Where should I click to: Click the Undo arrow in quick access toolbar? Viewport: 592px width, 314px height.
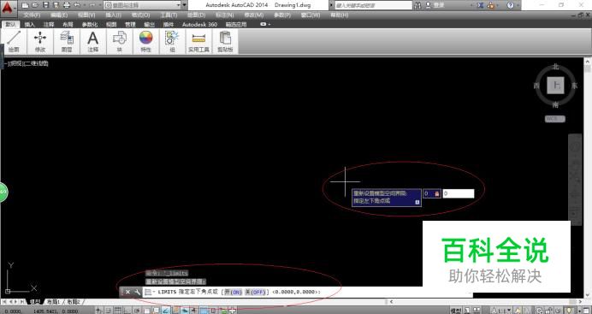(x=77, y=5)
